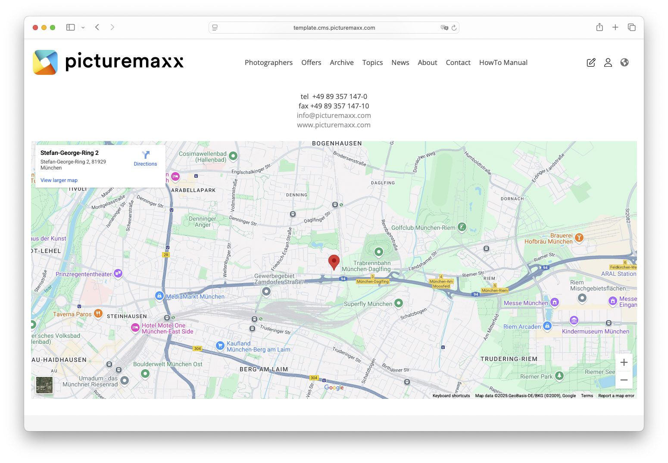Add a new tab with the plus icon
The height and width of the screenshot is (463, 668).
point(615,27)
